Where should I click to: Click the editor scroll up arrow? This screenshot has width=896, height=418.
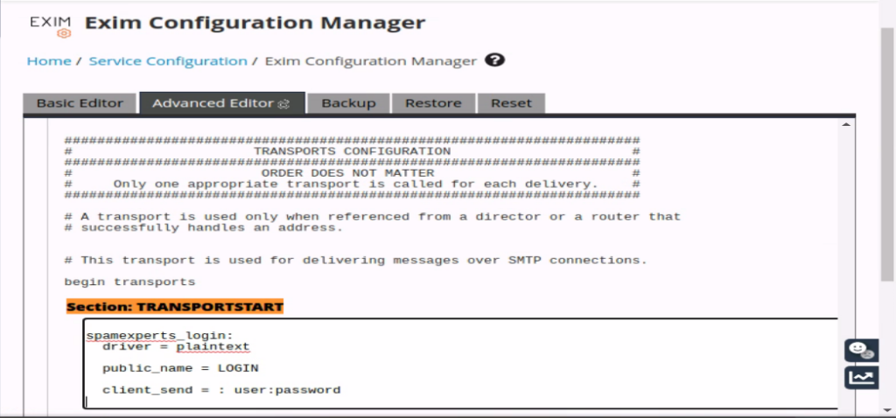point(846,124)
